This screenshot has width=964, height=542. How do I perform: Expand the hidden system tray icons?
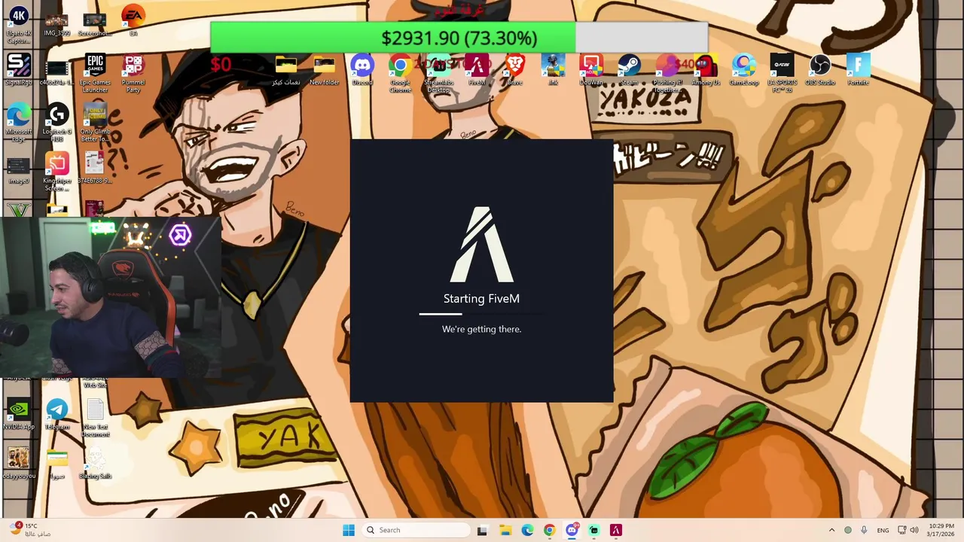(x=831, y=530)
